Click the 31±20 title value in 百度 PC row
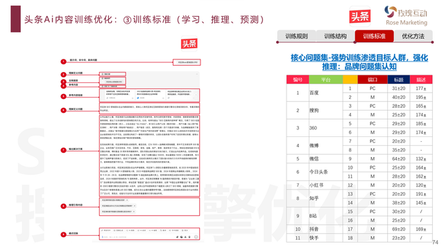Image resolution: width=444 pixels, height=249 pixels. [398, 89]
